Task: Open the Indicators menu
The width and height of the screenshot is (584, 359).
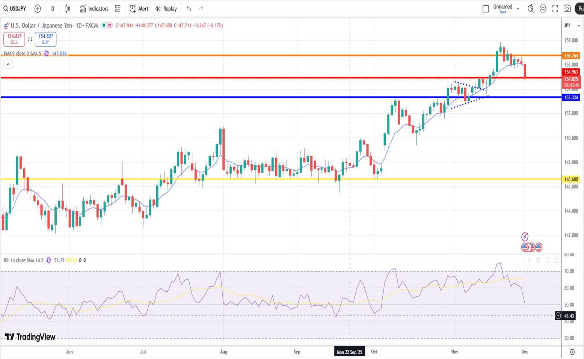Action: 94,9
